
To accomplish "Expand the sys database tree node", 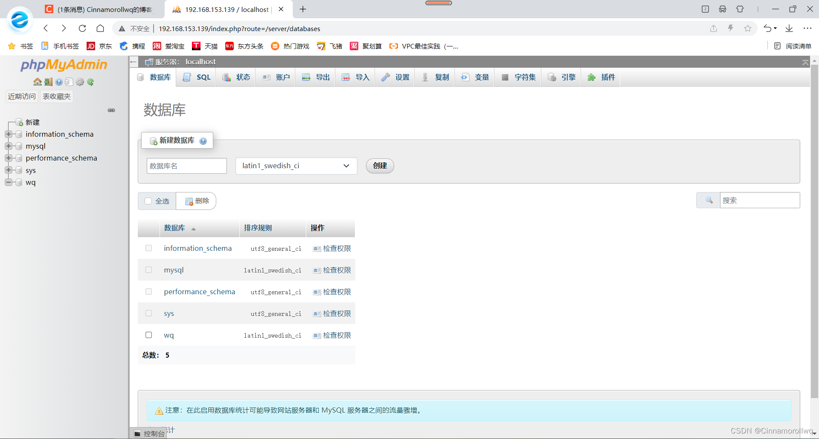I will pyautogui.click(x=8, y=170).
